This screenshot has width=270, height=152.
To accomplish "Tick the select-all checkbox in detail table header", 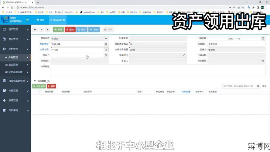I will tap(41, 92).
